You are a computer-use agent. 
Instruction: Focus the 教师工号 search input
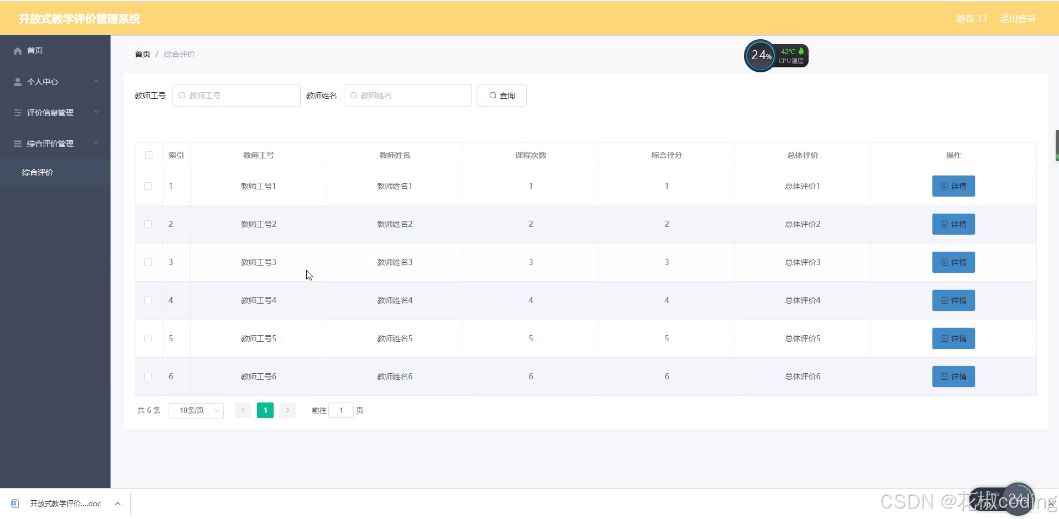[237, 96]
